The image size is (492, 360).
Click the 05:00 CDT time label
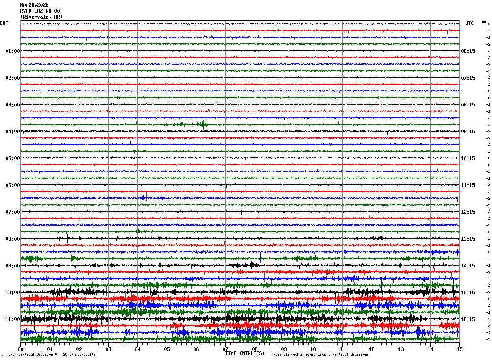click(x=12, y=158)
